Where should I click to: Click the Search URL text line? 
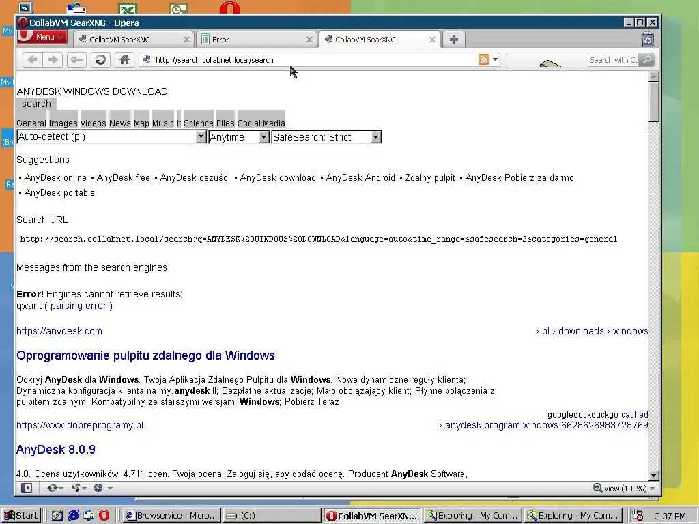coord(319,239)
